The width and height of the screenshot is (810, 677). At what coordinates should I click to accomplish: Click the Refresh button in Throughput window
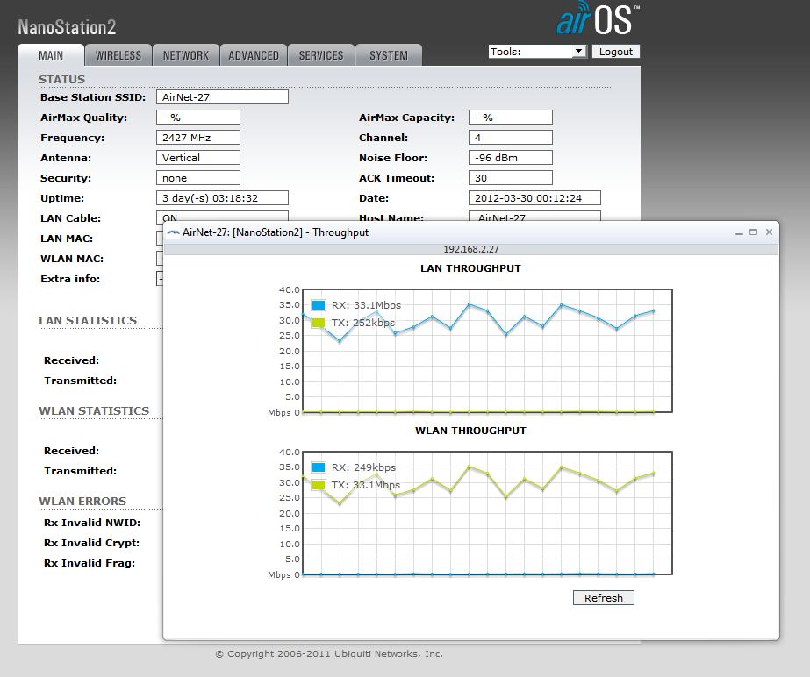coord(604,598)
